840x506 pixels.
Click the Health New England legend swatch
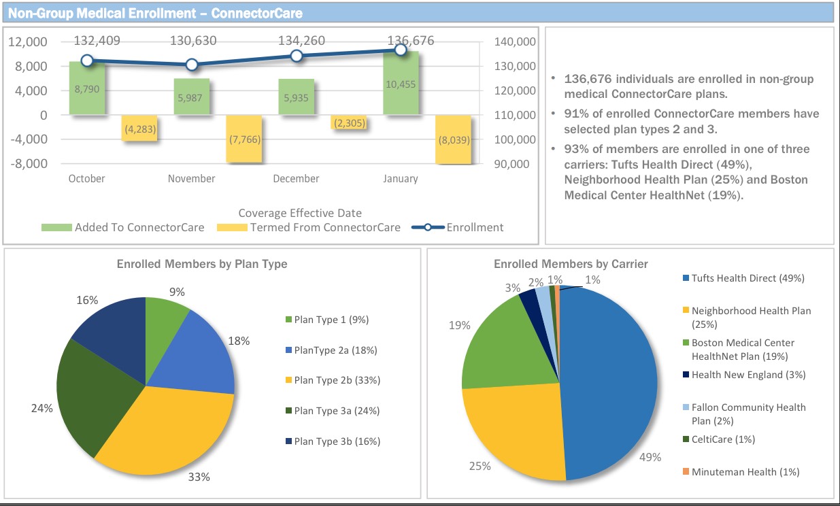[x=686, y=375]
